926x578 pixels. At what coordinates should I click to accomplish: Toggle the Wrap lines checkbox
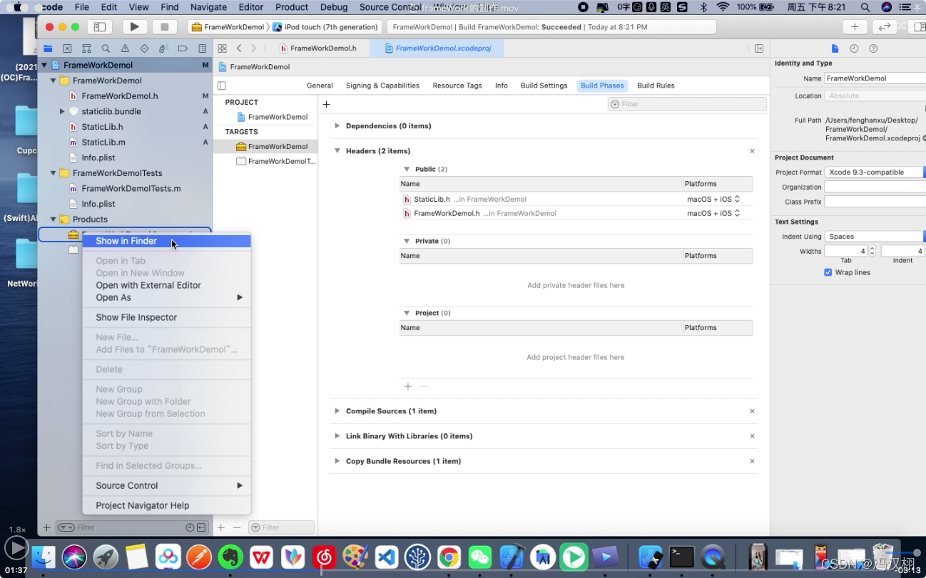[828, 272]
